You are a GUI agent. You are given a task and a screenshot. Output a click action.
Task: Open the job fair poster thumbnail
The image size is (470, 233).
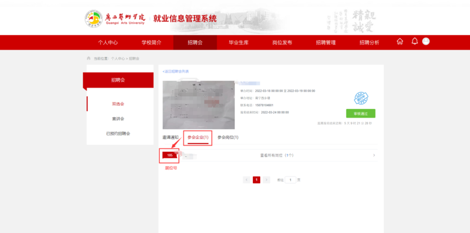pyautogui.click(x=199, y=105)
